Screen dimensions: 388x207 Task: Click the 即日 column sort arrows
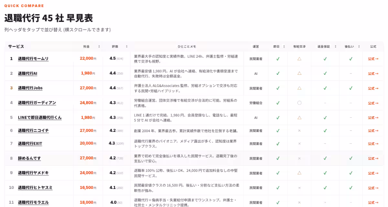pos(284,46)
